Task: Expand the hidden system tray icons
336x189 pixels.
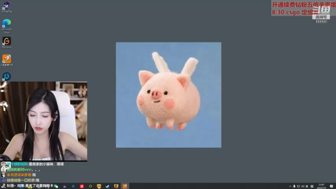Action: coord(290,186)
